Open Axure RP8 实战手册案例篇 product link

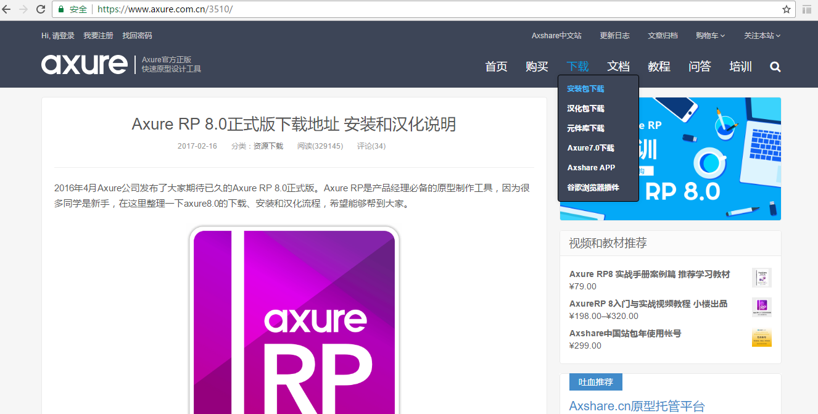[650, 274]
